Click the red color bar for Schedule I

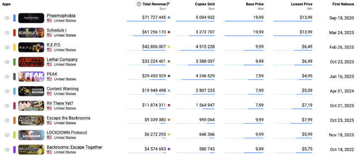14,33
